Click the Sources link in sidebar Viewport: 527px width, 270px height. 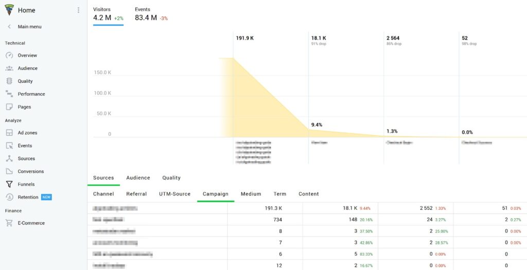click(x=26, y=158)
